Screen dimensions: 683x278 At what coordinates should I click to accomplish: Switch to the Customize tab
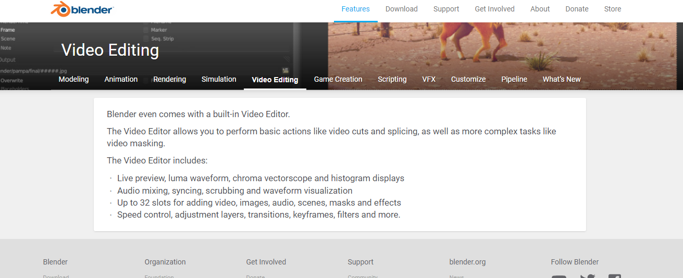click(x=468, y=79)
